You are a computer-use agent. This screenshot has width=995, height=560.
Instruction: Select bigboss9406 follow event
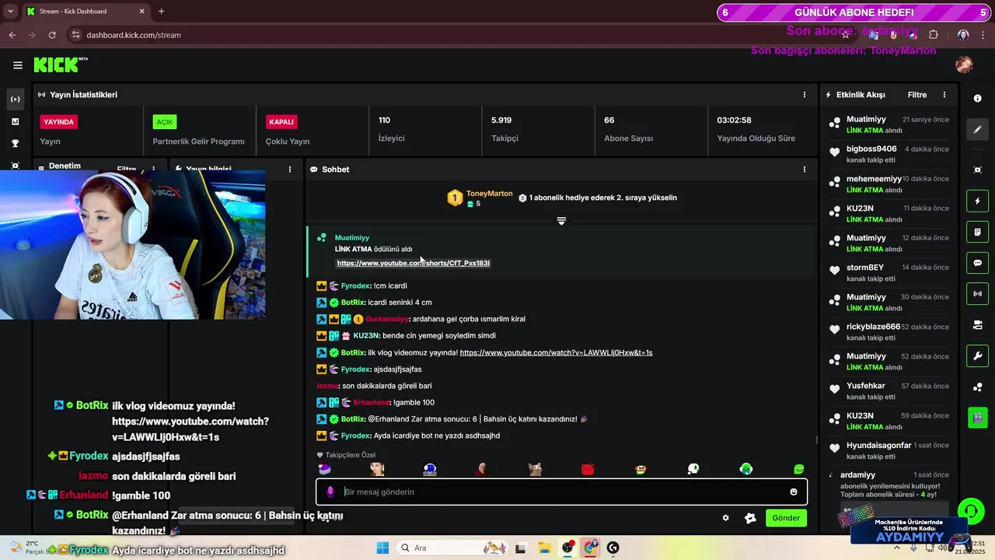(889, 154)
